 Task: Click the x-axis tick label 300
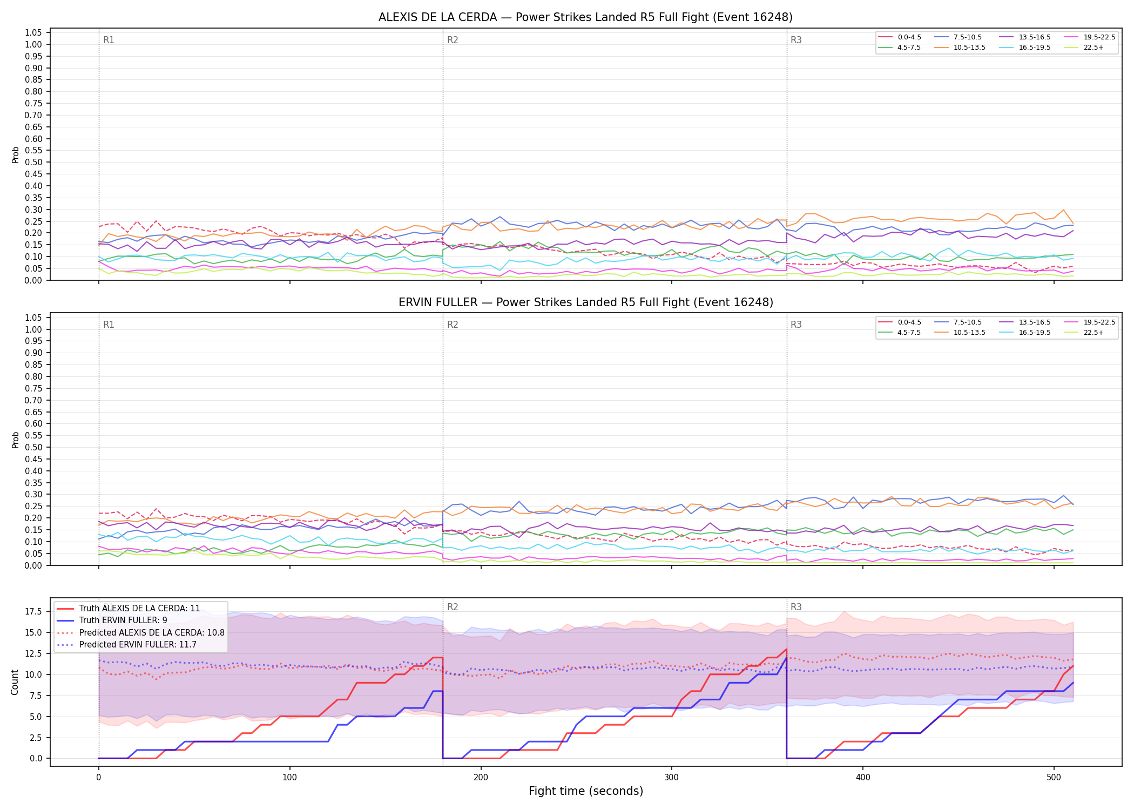tap(672, 778)
